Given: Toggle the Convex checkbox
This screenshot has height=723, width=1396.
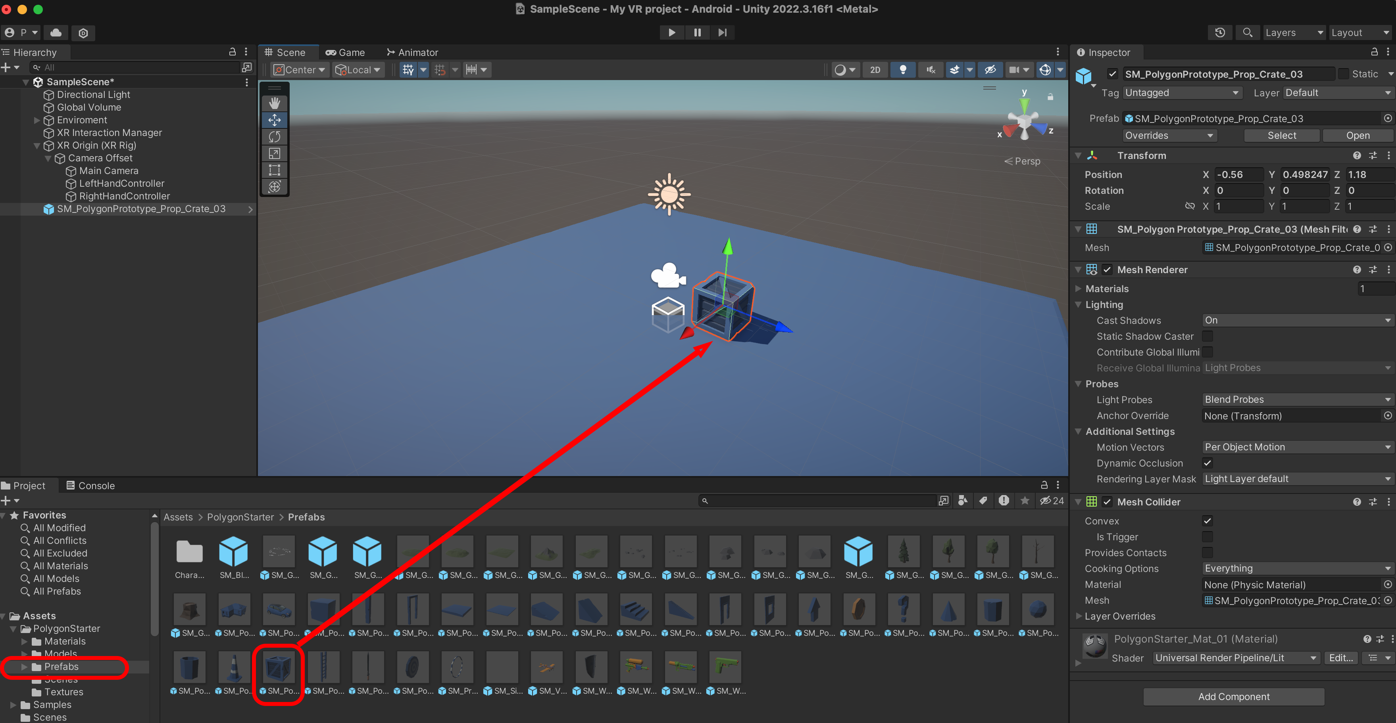Looking at the screenshot, I should point(1207,521).
